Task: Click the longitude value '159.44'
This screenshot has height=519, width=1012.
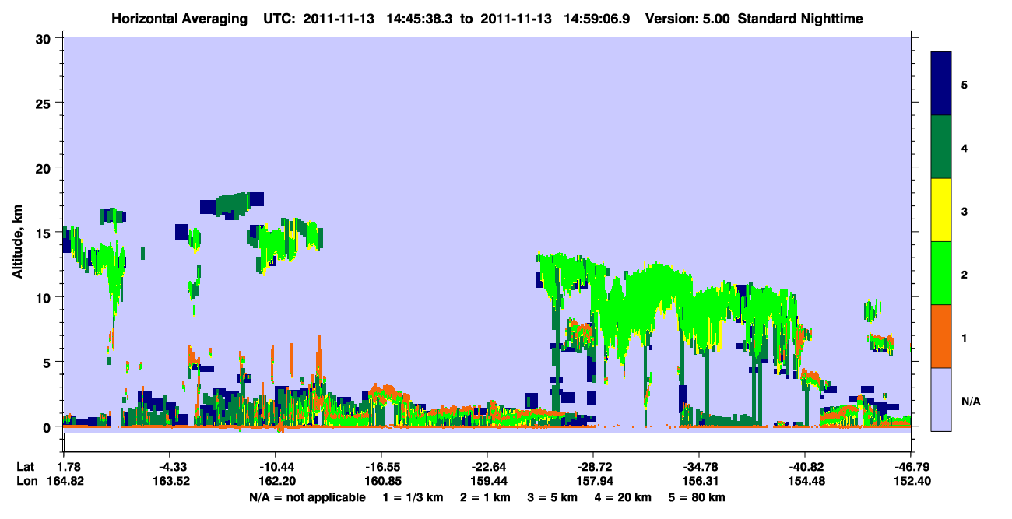Action: point(487,481)
